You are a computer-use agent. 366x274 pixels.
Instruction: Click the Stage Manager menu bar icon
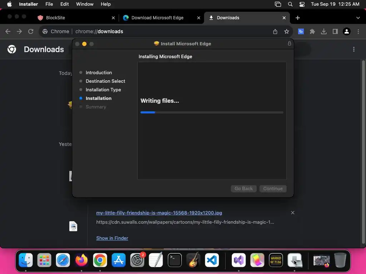tap(278, 4)
